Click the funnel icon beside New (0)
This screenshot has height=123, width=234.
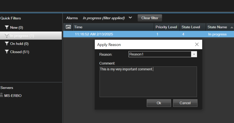(x=7, y=27)
